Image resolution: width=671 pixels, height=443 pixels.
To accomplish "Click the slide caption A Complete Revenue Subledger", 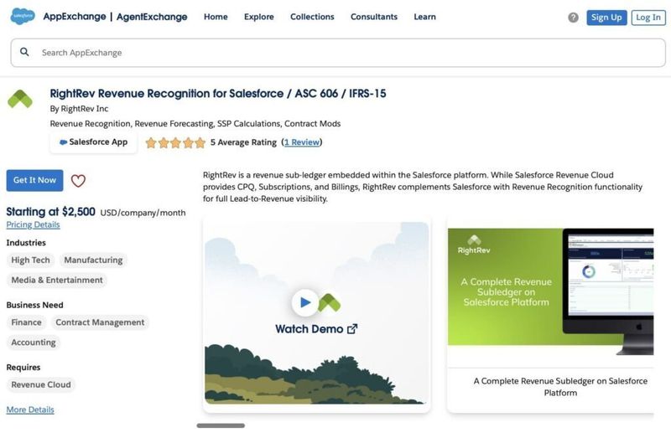I will click(x=560, y=387).
